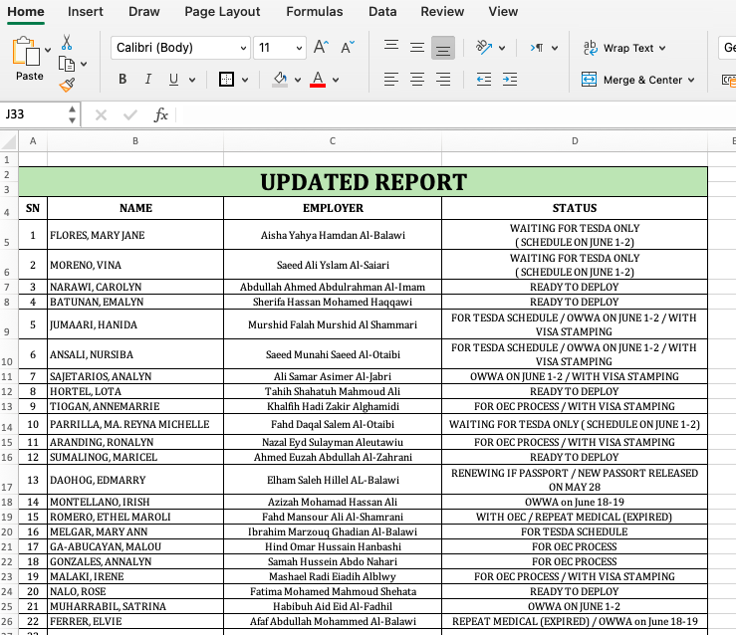
Task: Click into the formula bar input
Action: point(455,114)
